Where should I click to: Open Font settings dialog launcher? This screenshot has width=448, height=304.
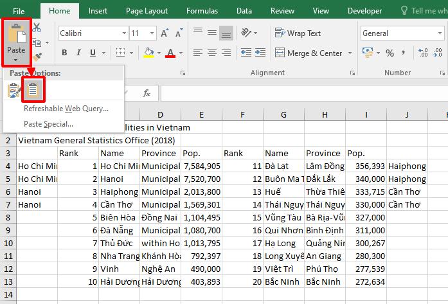[183, 73]
